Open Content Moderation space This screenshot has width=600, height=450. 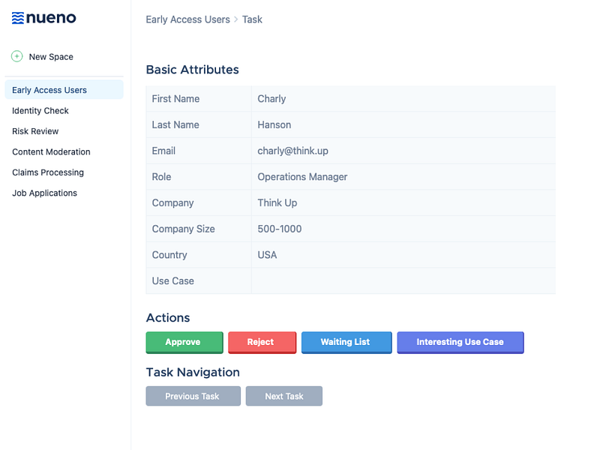[x=51, y=152]
